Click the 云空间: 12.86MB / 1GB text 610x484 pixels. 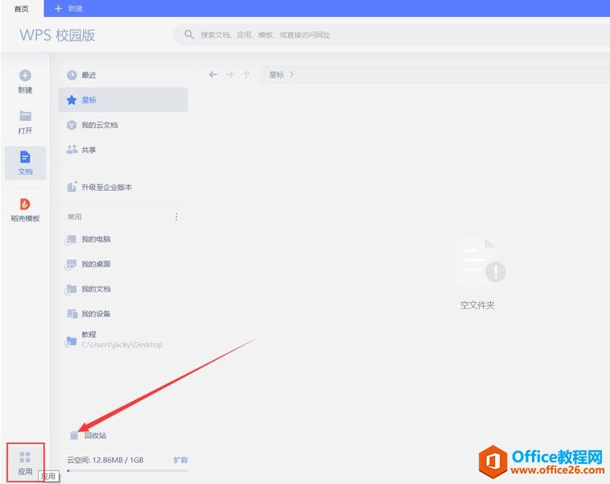tap(105, 461)
